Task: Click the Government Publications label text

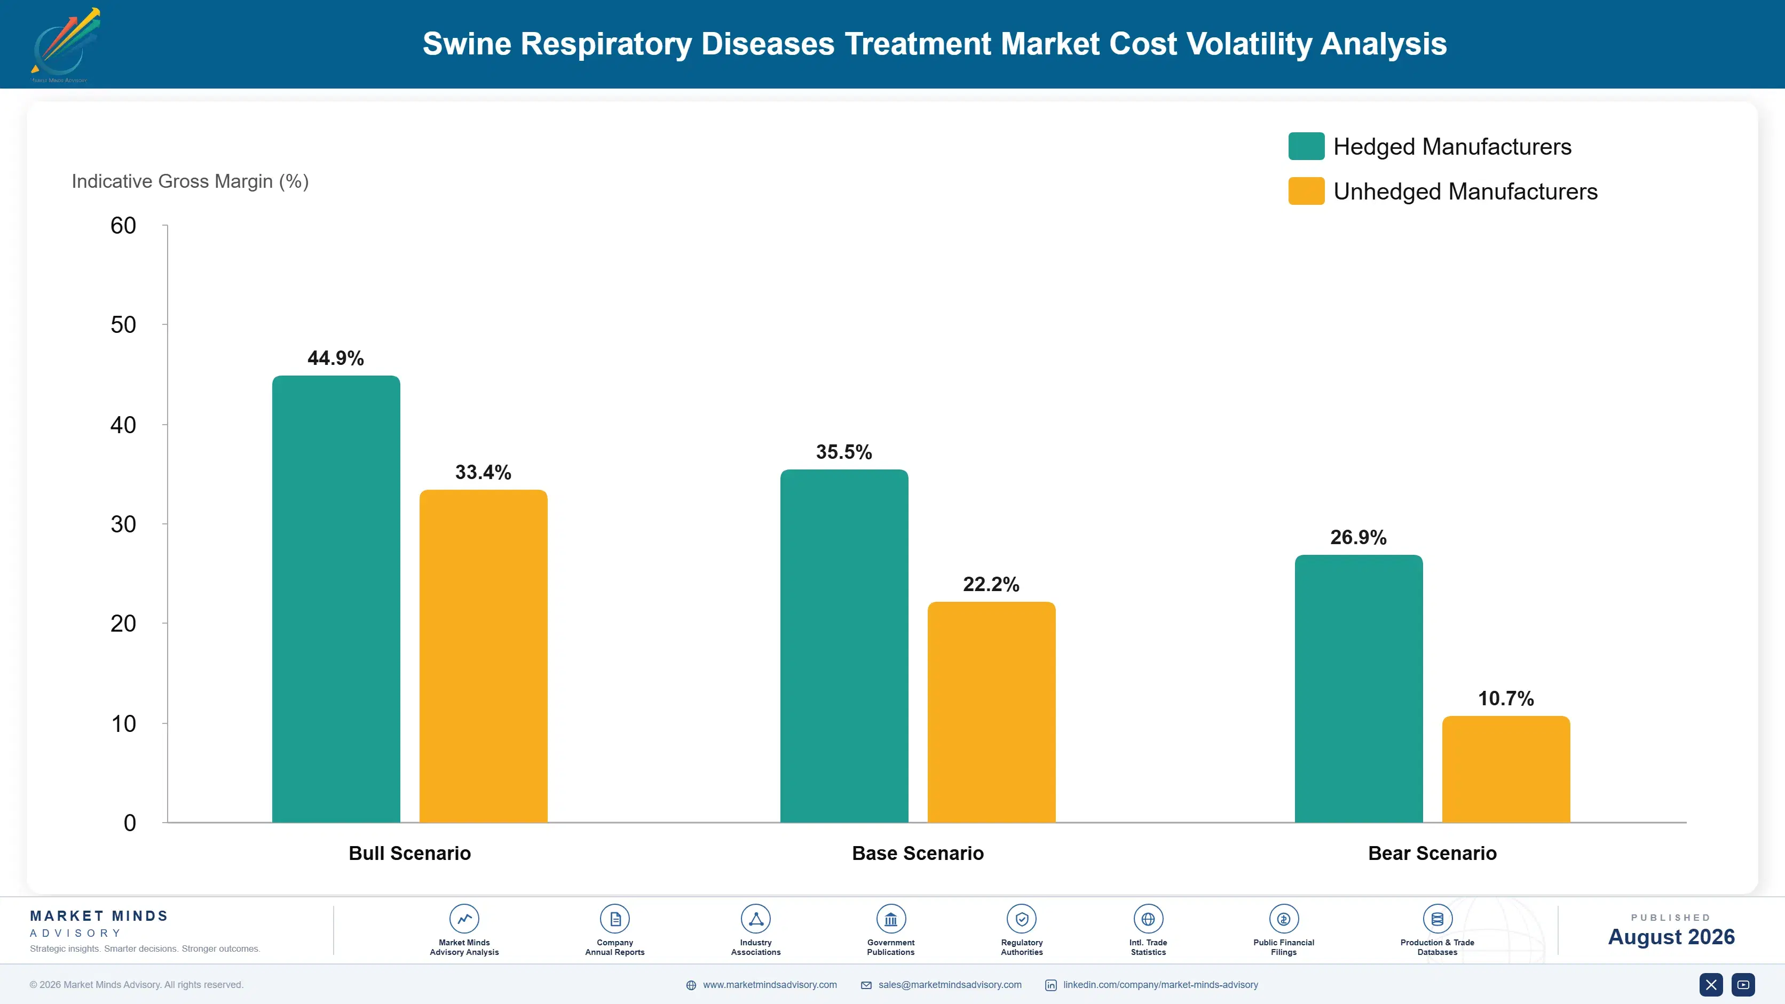Action: coord(890,947)
